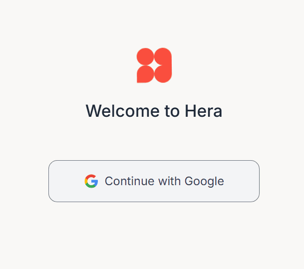
Task: Click the yellow segment of the Google G
Action: (x=86, y=181)
